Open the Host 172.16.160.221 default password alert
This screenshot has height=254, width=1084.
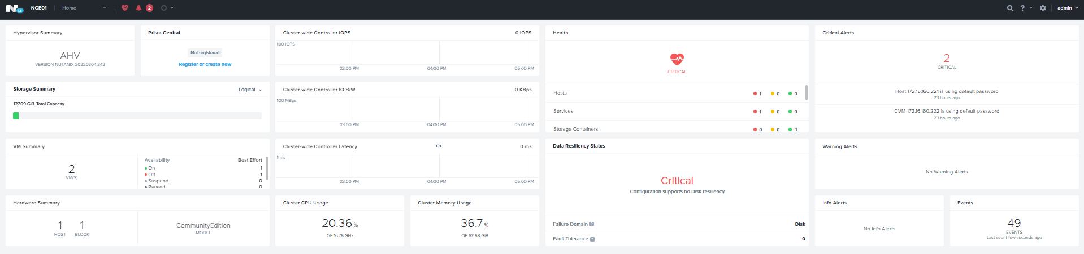(x=946, y=91)
